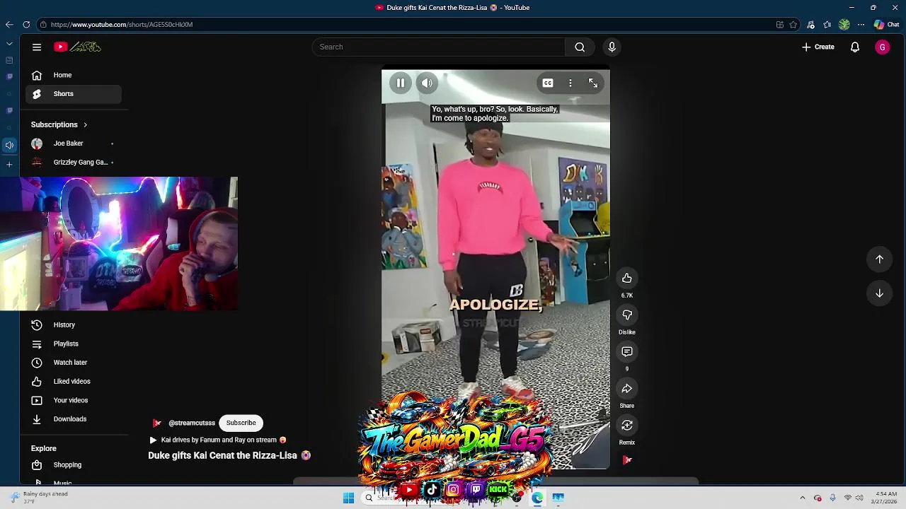Viewport: 906px width, 509px height.
Task: Open the comments for this Short
Action: click(627, 352)
